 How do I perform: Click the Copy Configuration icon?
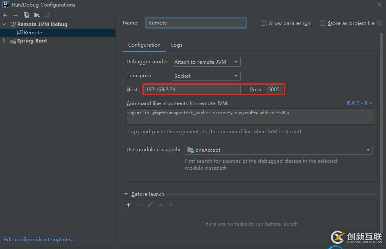26,15
